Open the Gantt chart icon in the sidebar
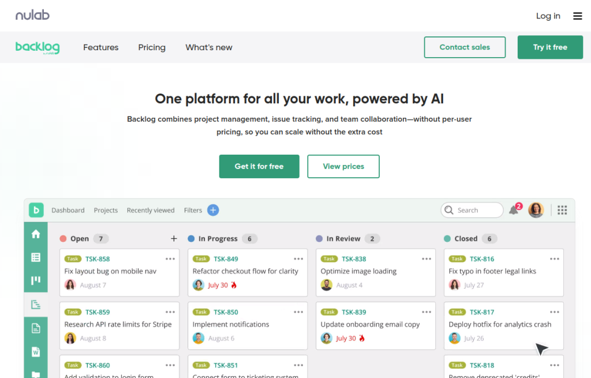 point(36,305)
